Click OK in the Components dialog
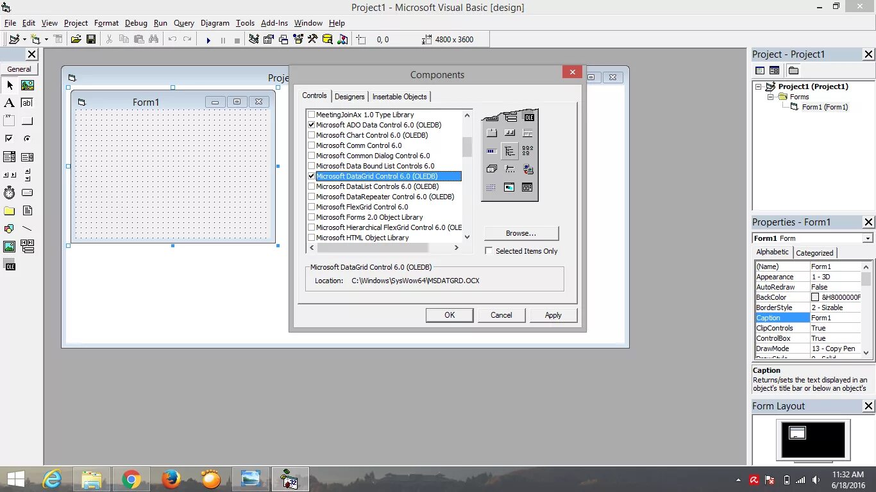The width and height of the screenshot is (876, 492). 450,315
